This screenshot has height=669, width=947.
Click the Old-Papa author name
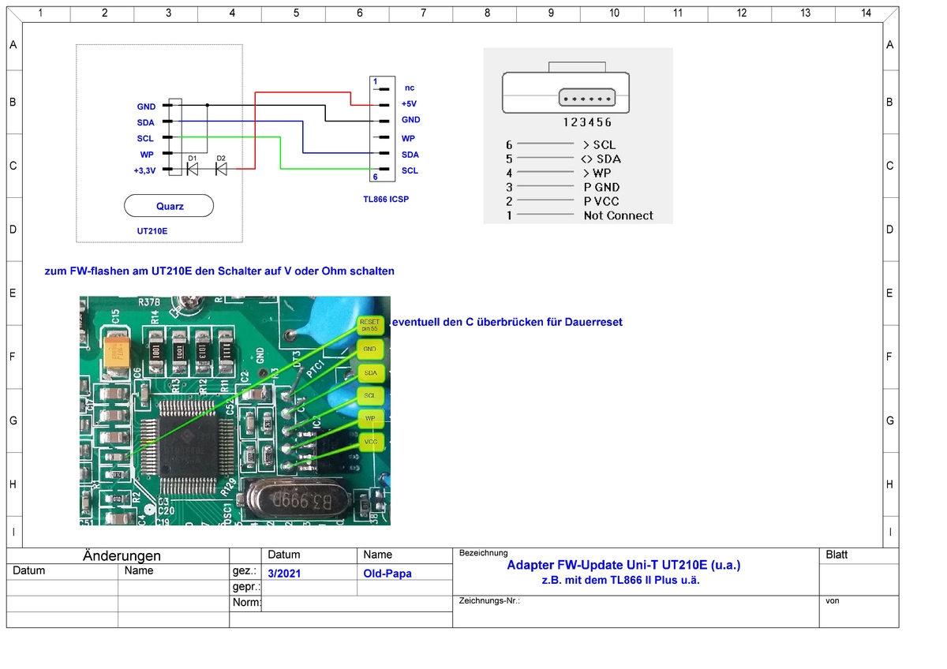pyautogui.click(x=387, y=574)
